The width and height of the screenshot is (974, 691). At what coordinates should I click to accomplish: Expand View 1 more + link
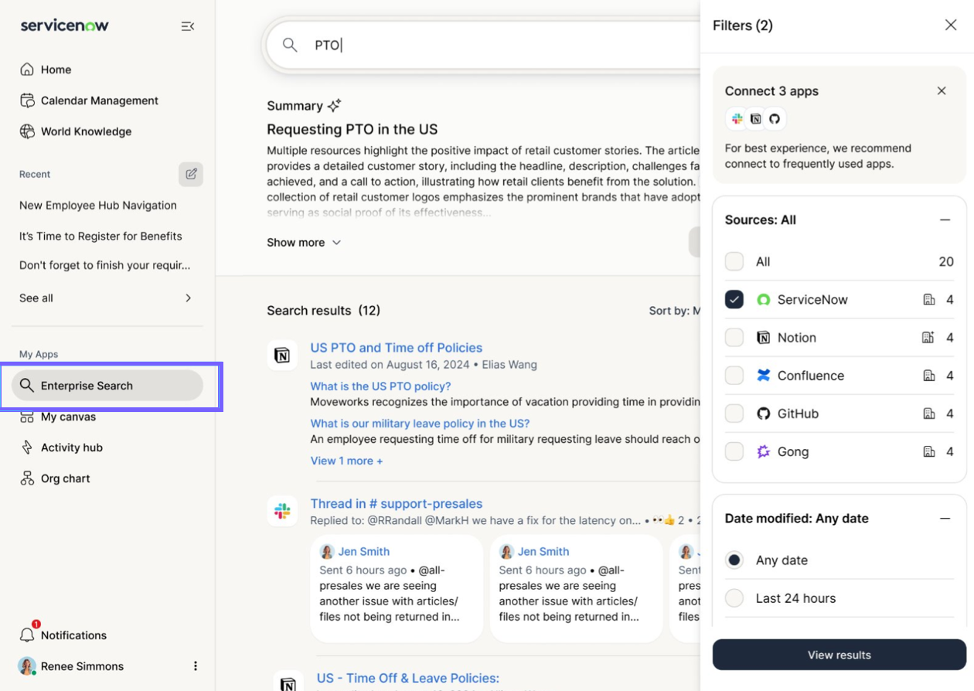pyautogui.click(x=346, y=461)
